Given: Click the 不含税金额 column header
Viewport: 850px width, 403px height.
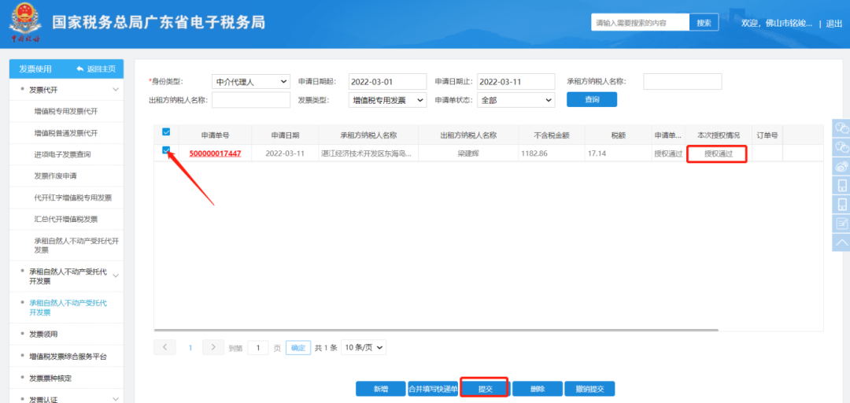Looking at the screenshot, I should (x=551, y=135).
